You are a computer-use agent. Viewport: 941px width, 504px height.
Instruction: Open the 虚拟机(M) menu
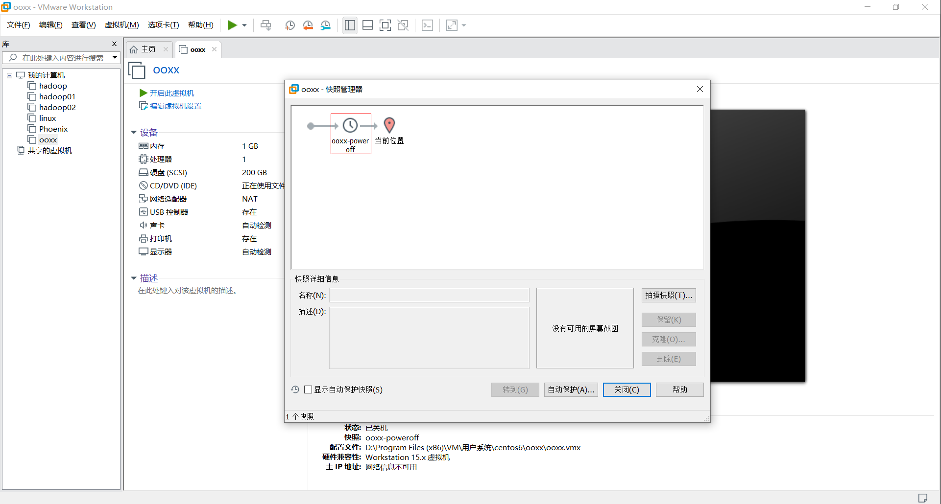point(121,25)
